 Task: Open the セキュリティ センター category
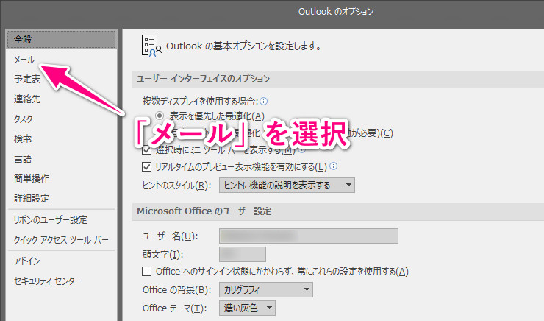(x=48, y=281)
